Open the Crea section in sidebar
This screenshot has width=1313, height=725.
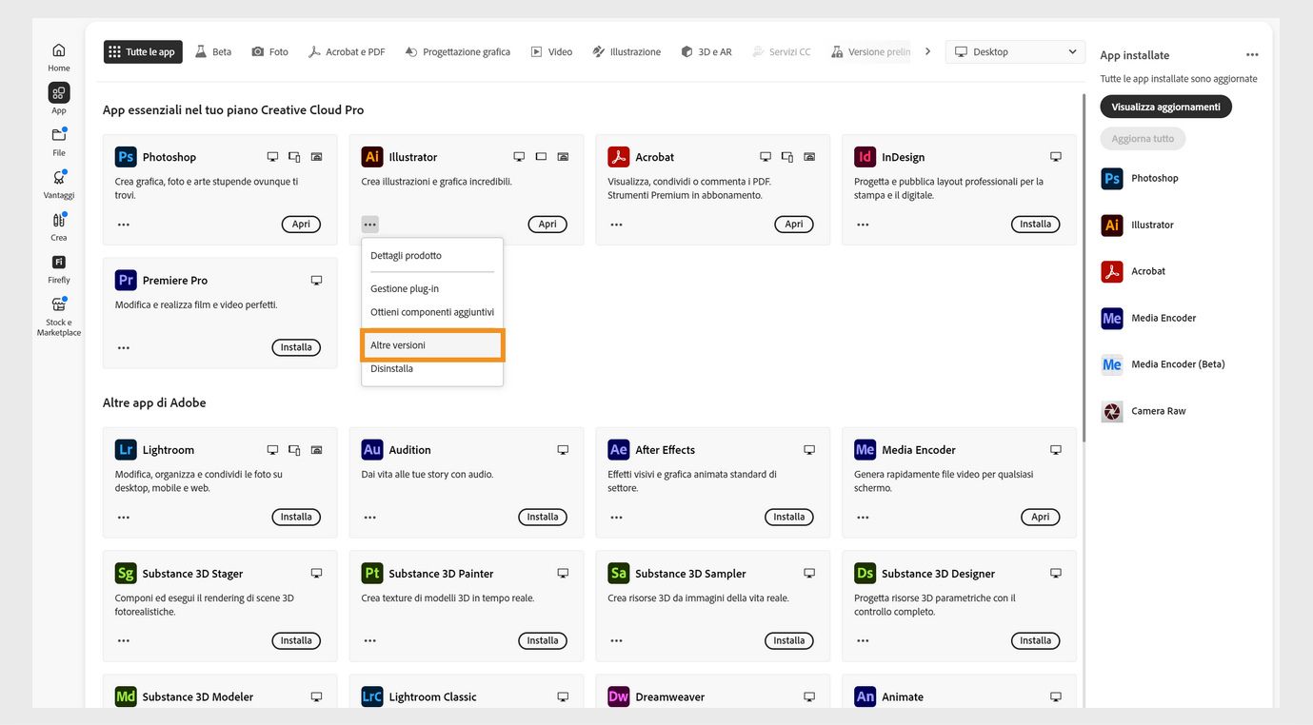tap(59, 226)
